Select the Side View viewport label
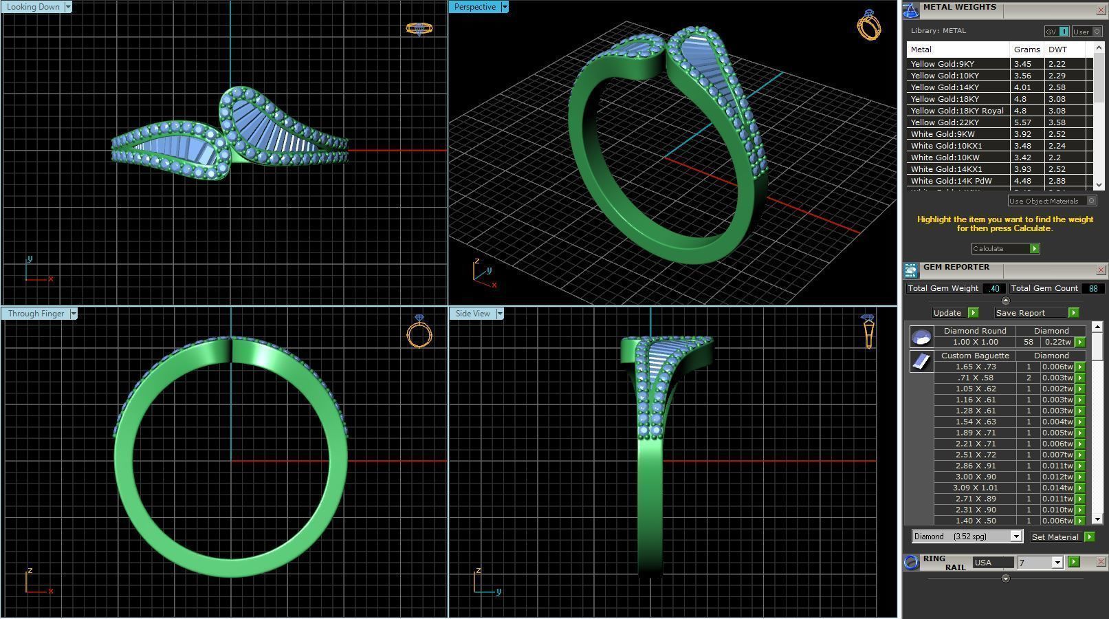Viewport: 1109px width, 619px height. [x=473, y=314]
